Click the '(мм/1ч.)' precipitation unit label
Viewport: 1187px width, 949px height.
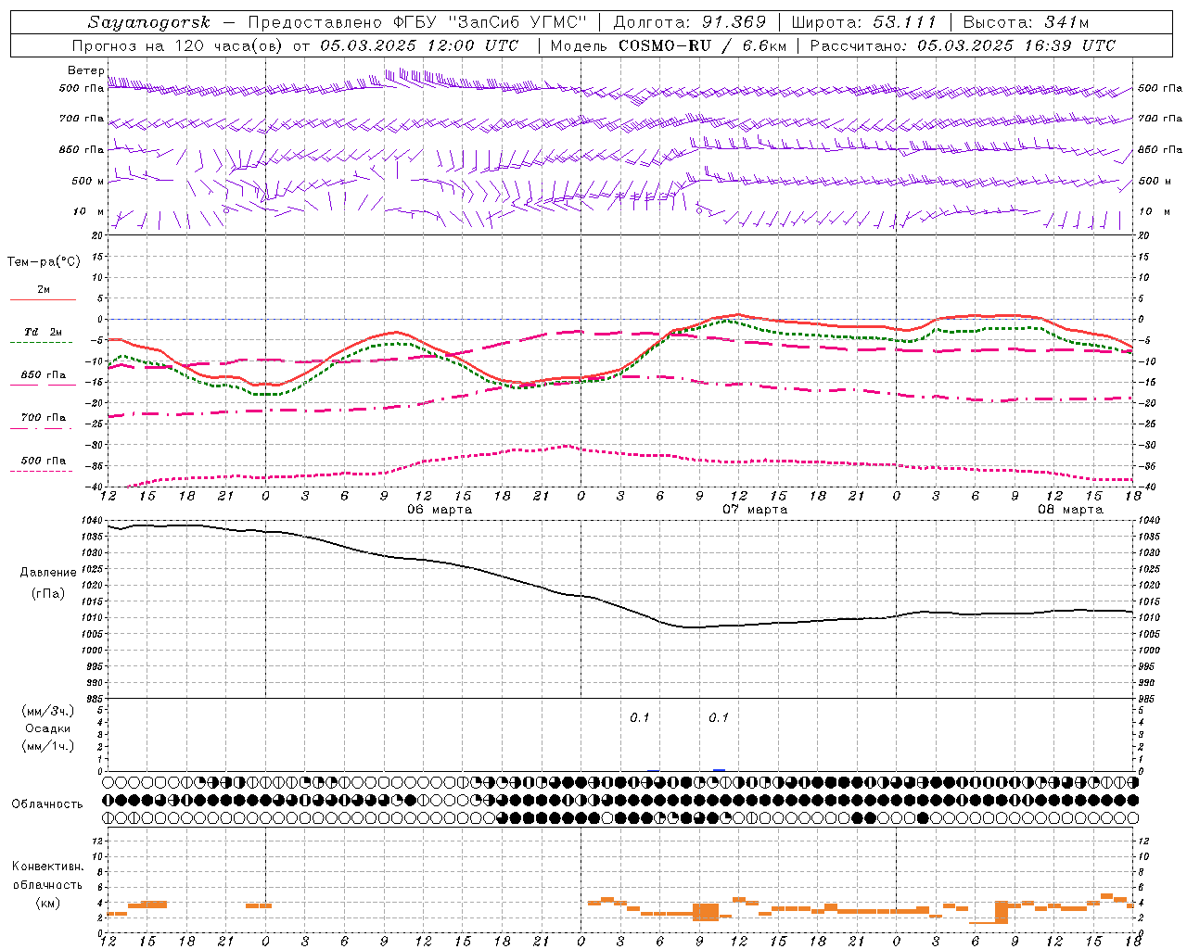48,746
